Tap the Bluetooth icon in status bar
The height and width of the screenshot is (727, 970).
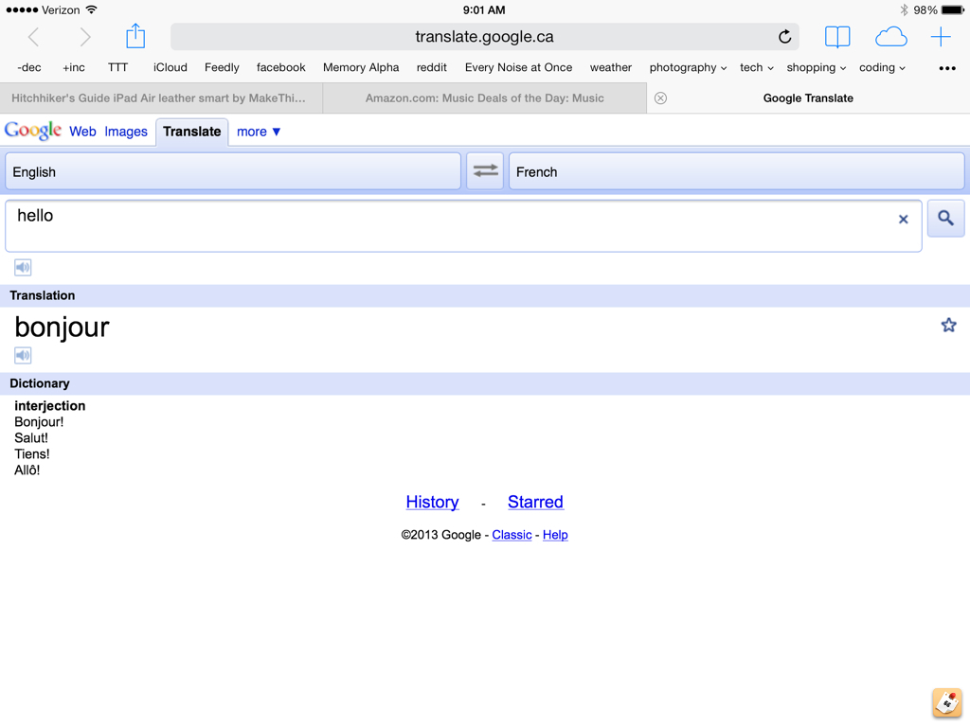pyautogui.click(x=904, y=9)
